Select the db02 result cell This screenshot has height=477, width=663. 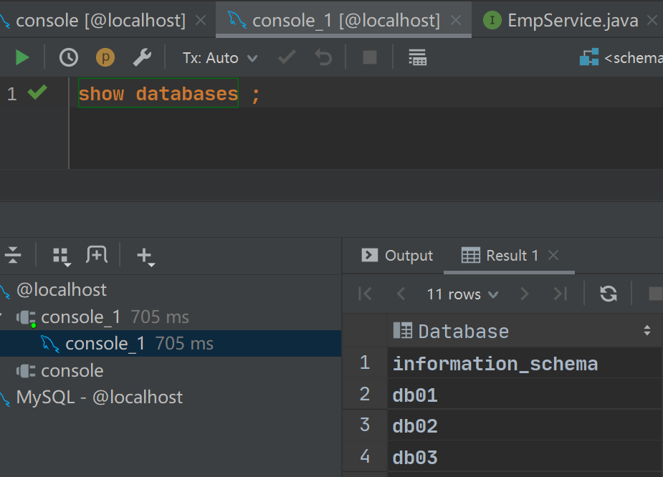(x=525, y=425)
